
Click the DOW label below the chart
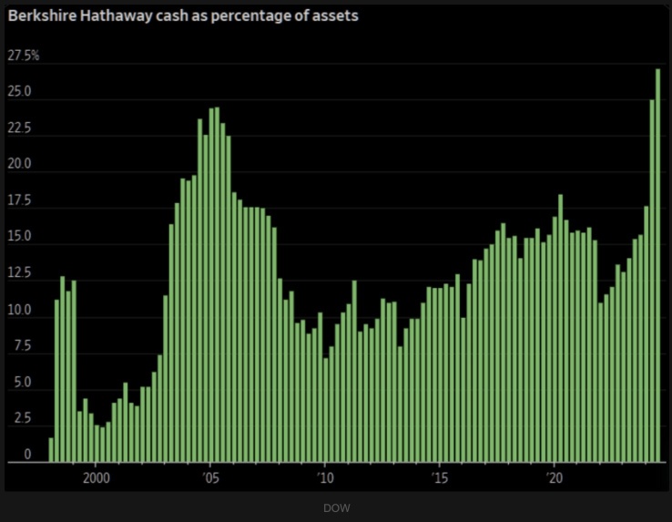point(336,507)
